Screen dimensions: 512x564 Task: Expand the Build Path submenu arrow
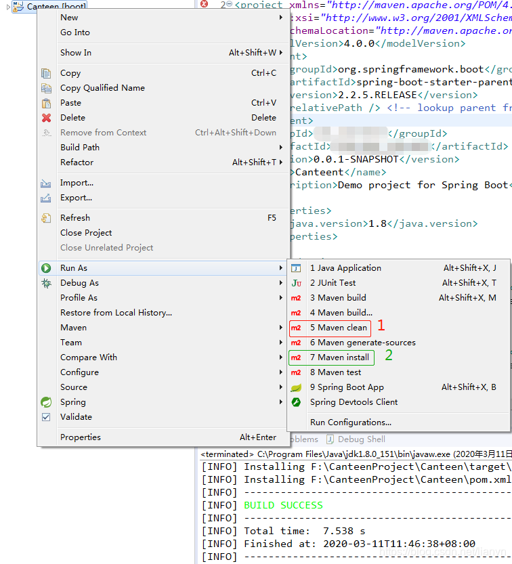point(280,148)
